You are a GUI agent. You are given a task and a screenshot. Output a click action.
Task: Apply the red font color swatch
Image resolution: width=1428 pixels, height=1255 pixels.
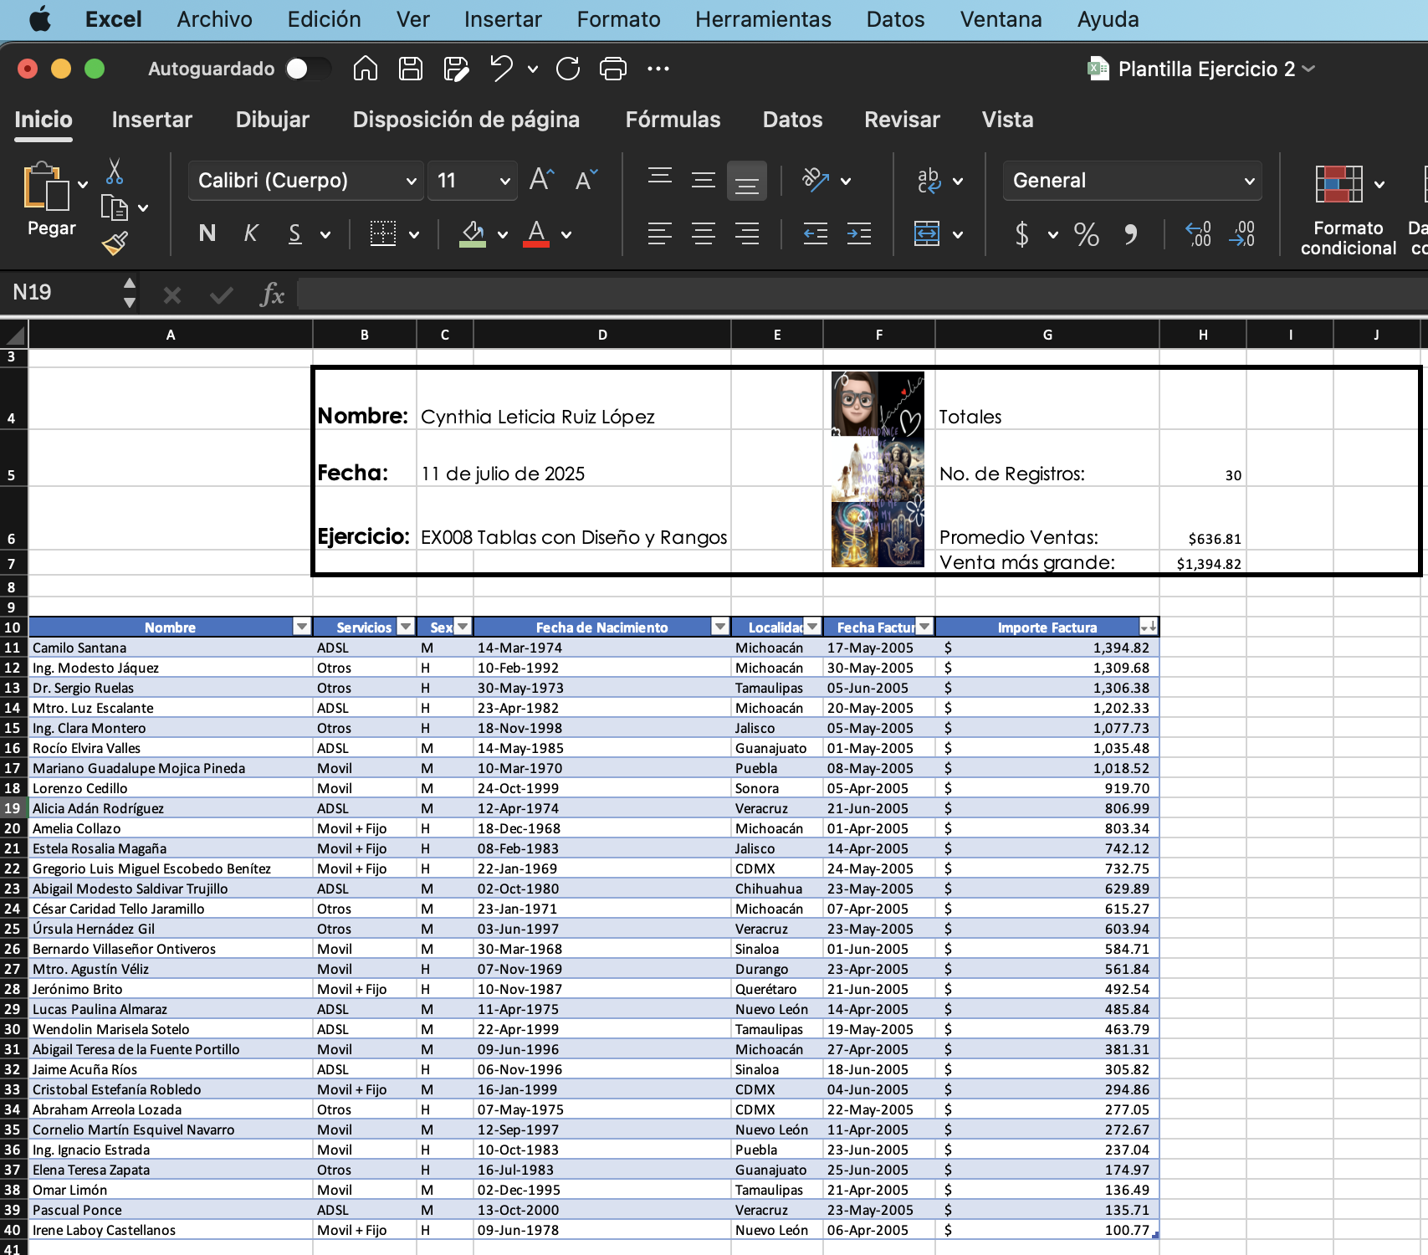(536, 234)
